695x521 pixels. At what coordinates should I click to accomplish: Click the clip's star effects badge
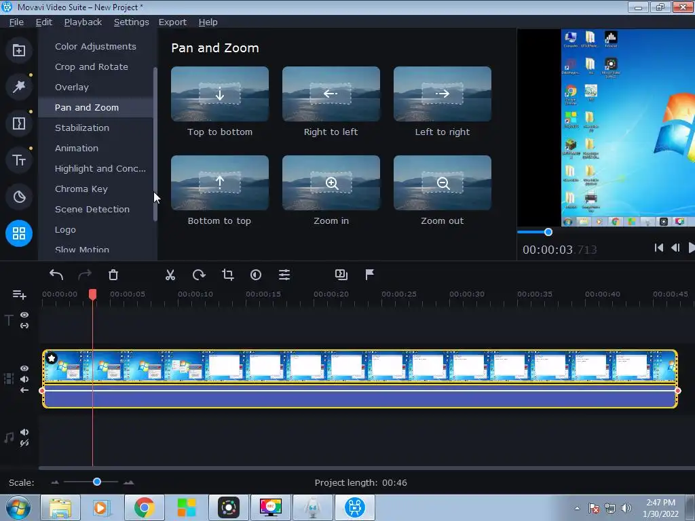pyautogui.click(x=52, y=358)
